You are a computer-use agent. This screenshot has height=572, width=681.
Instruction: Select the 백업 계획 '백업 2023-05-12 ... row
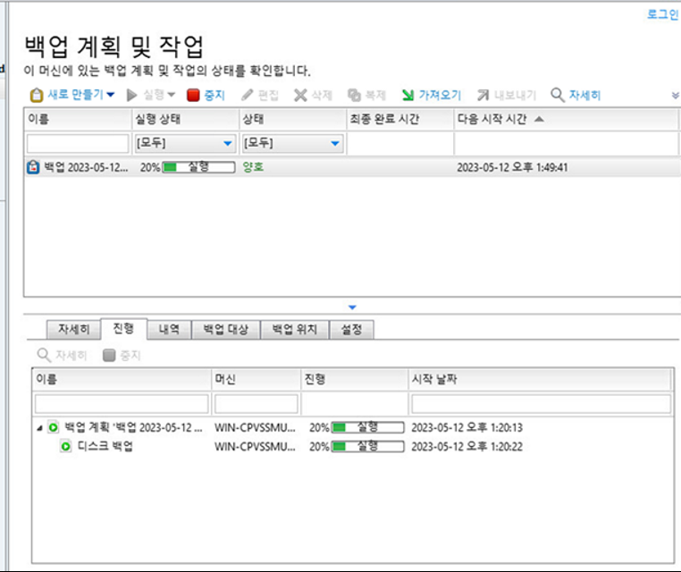click(x=353, y=428)
